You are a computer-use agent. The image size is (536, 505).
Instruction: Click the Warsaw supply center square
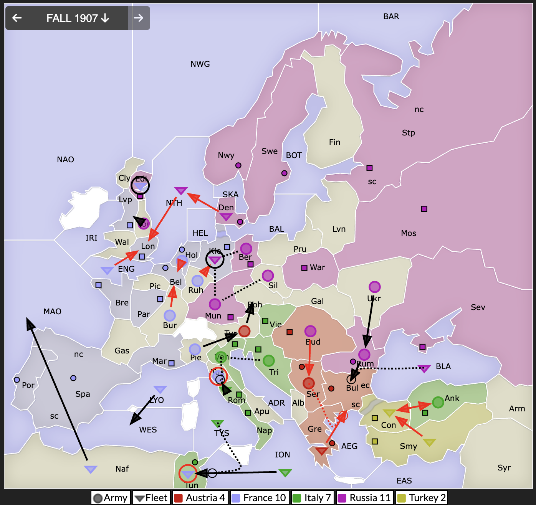304,267
